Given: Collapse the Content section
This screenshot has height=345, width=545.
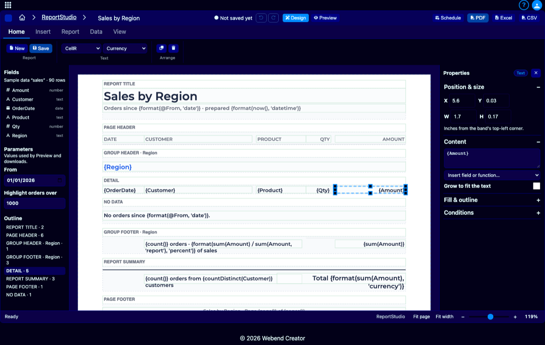Looking at the screenshot, I should point(538,142).
